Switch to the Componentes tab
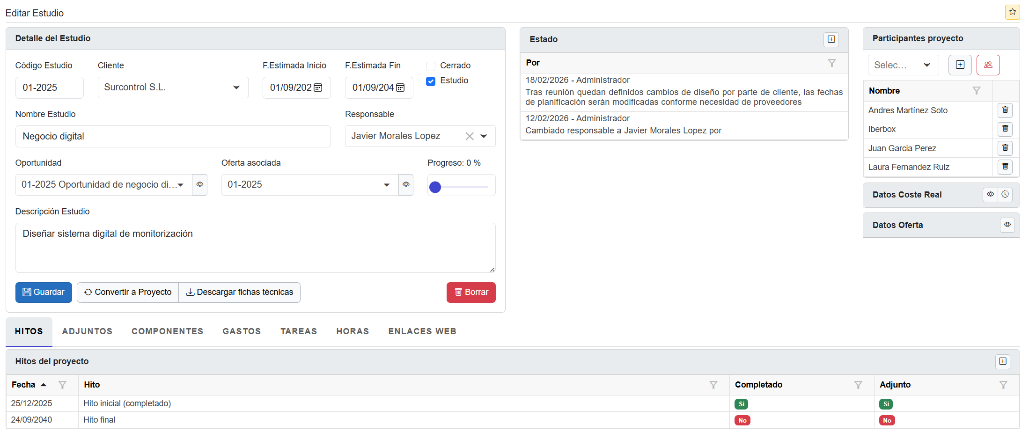The width and height of the screenshot is (1029, 439). (x=167, y=331)
